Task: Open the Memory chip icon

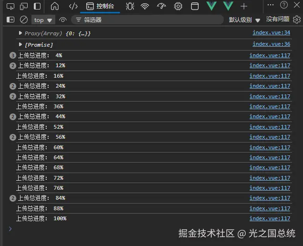Action: [x=178, y=6]
